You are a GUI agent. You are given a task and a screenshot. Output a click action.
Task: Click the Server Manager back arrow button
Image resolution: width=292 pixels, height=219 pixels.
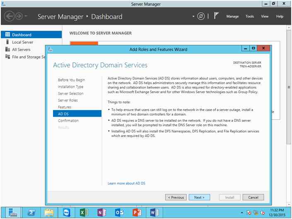[9, 17]
